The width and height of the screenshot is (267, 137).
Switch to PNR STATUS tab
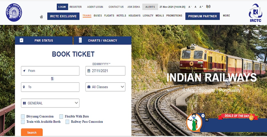[x=44, y=40]
